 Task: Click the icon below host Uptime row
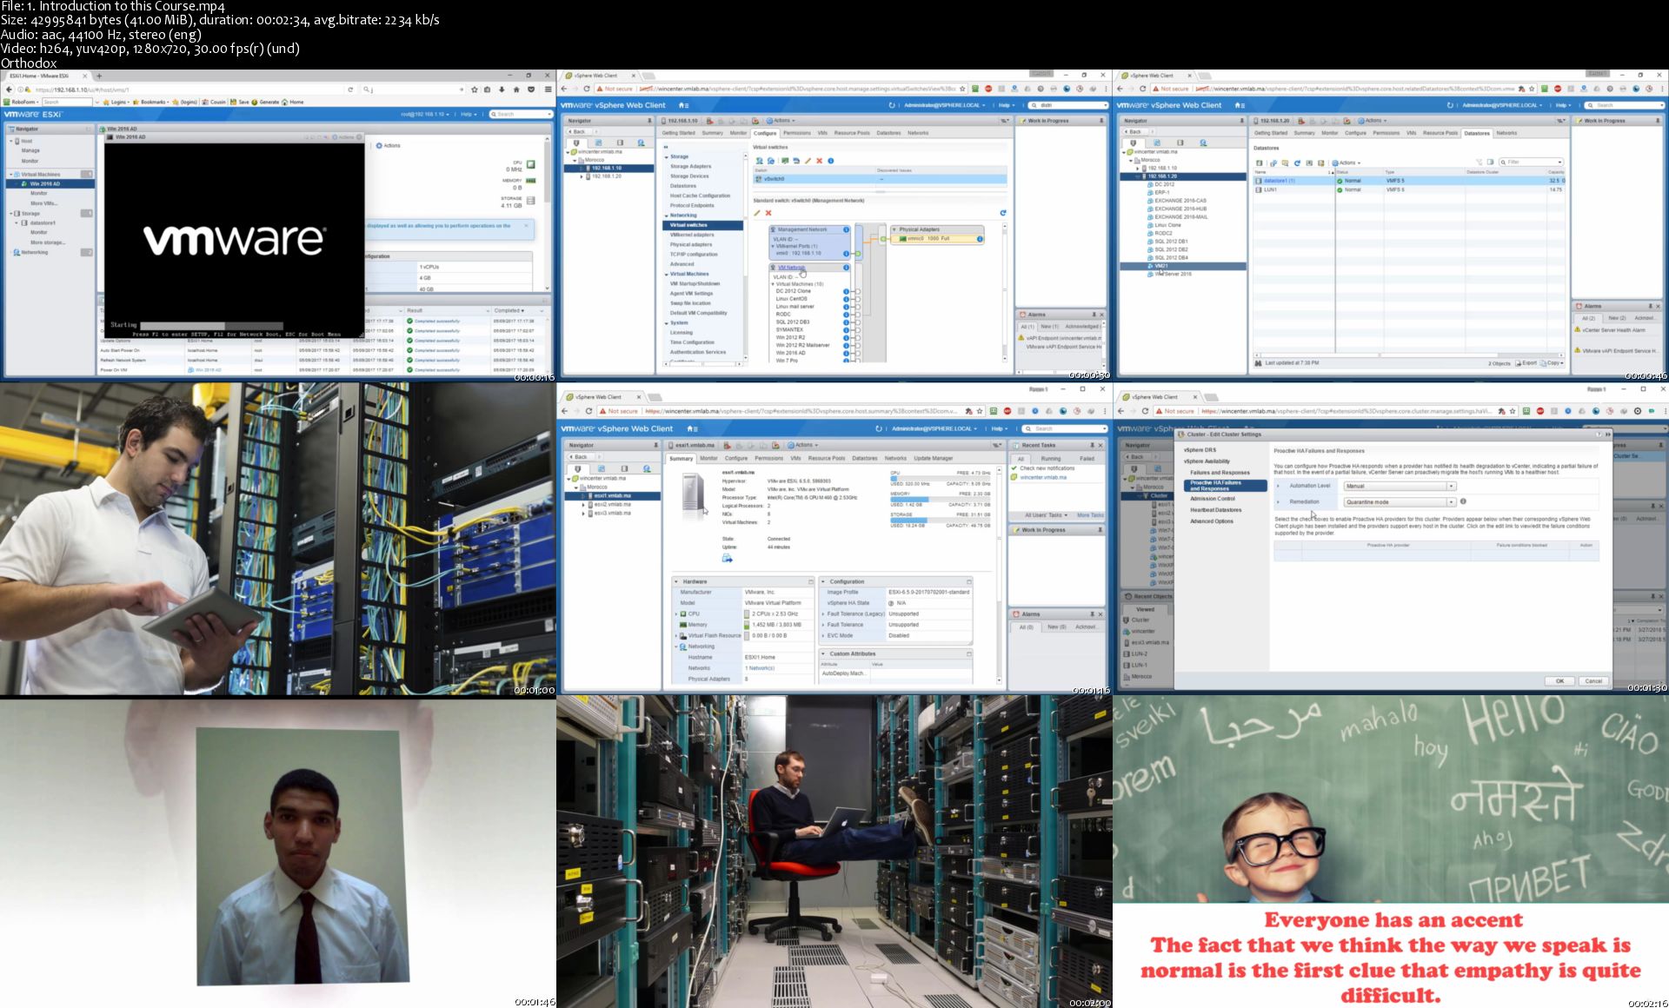(727, 559)
